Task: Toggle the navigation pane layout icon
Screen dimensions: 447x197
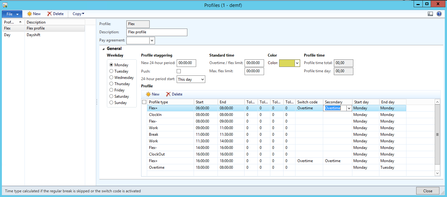Action: coord(430,14)
